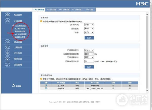Click edit icon for 主人网络 row
This screenshot has width=152, height=110.
(46, 86)
